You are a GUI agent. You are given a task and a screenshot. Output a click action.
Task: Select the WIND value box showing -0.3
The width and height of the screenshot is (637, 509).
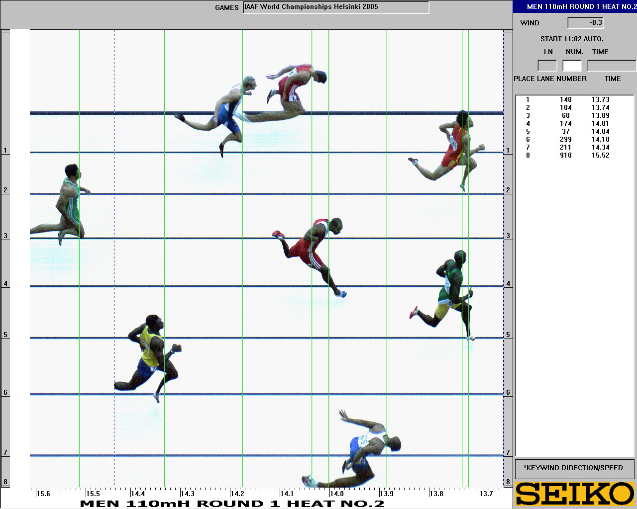586,23
